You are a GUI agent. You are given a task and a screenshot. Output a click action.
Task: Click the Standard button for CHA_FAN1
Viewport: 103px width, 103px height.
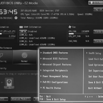pyautogui.click(x=98, y=41)
